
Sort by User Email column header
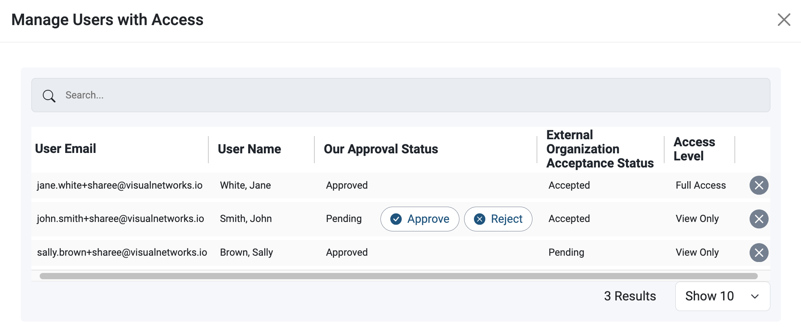pos(66,149)
